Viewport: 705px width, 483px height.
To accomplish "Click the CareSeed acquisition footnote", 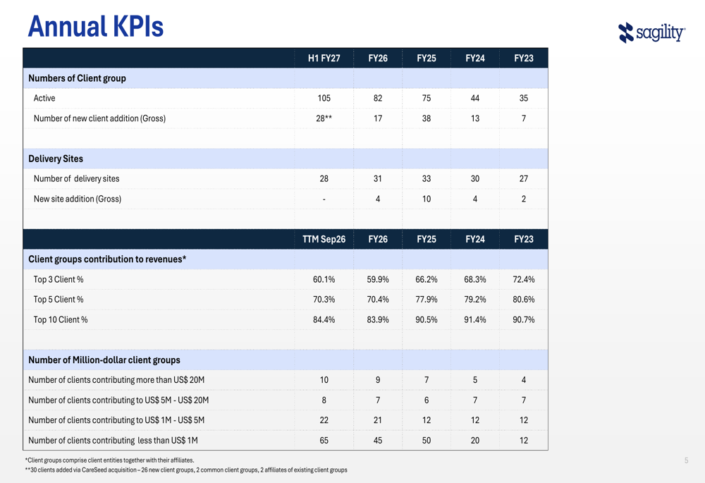I will point(186,470).
